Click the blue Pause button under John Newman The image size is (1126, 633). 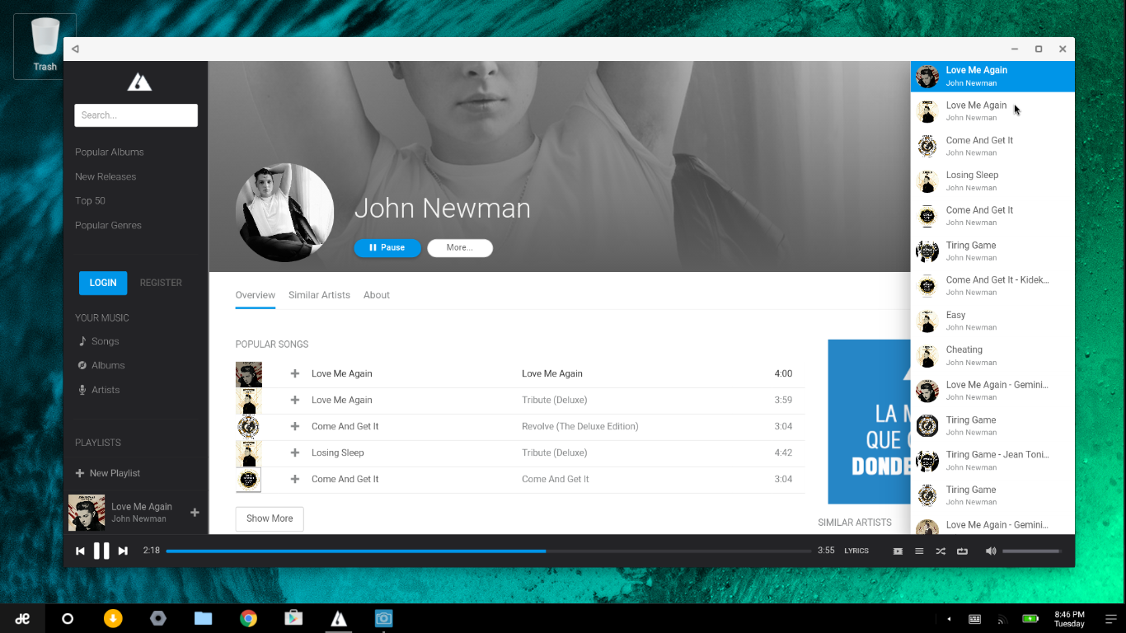coord(387,248)
